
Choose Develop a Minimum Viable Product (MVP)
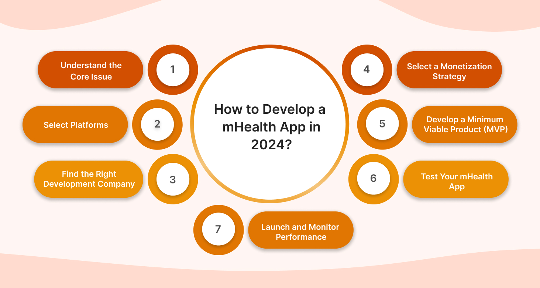coord(464,124)
